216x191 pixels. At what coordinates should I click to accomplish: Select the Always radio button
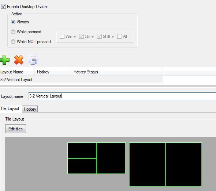click(13, 22)
